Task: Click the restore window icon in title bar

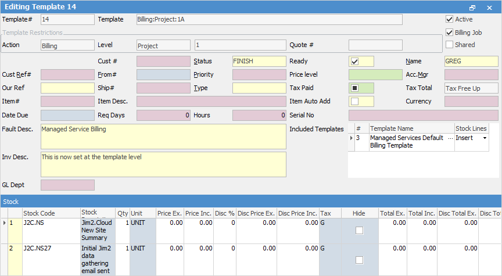Action: click(472, 7)
